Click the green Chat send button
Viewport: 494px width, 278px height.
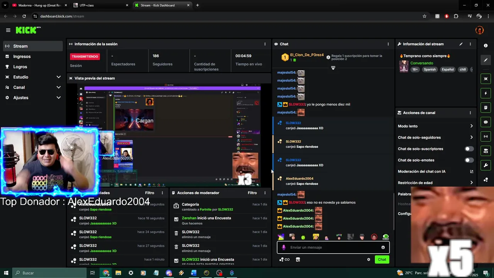coord(382,259)
